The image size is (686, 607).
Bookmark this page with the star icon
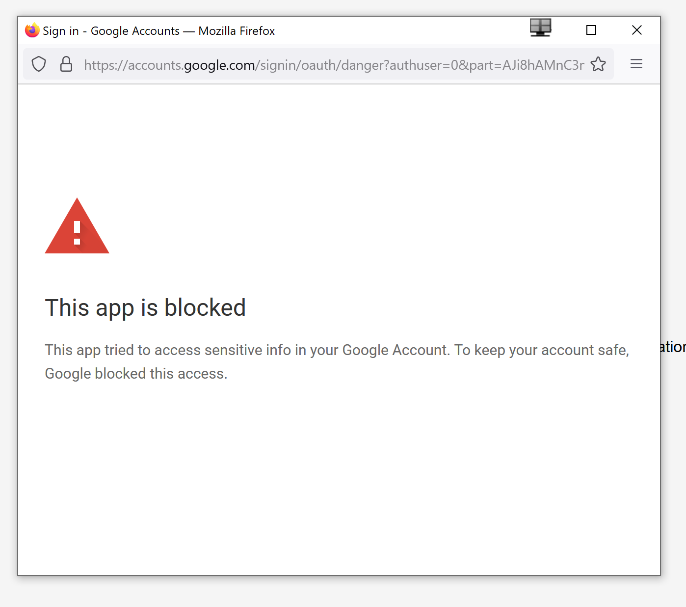[598, 64]
